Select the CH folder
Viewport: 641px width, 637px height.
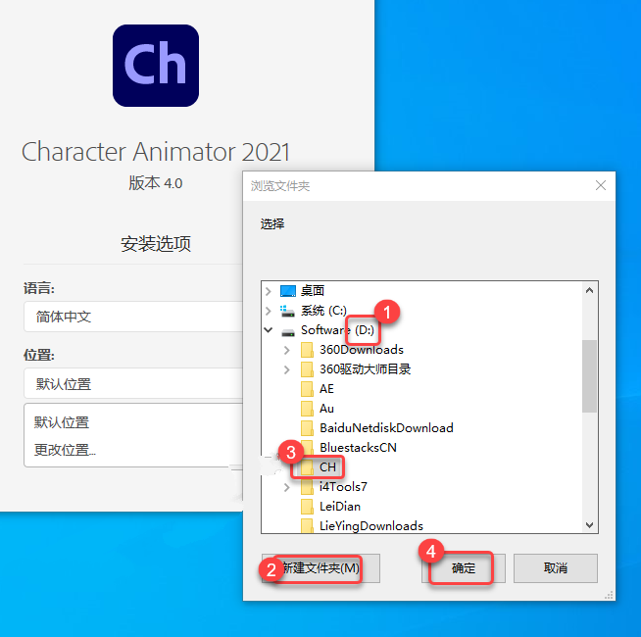tap(319, 466)
